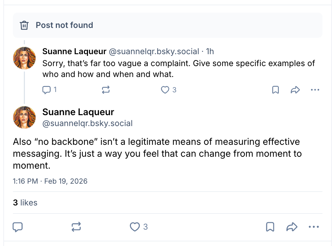
Task: Open more options on parent post
Action: [315, 90]
